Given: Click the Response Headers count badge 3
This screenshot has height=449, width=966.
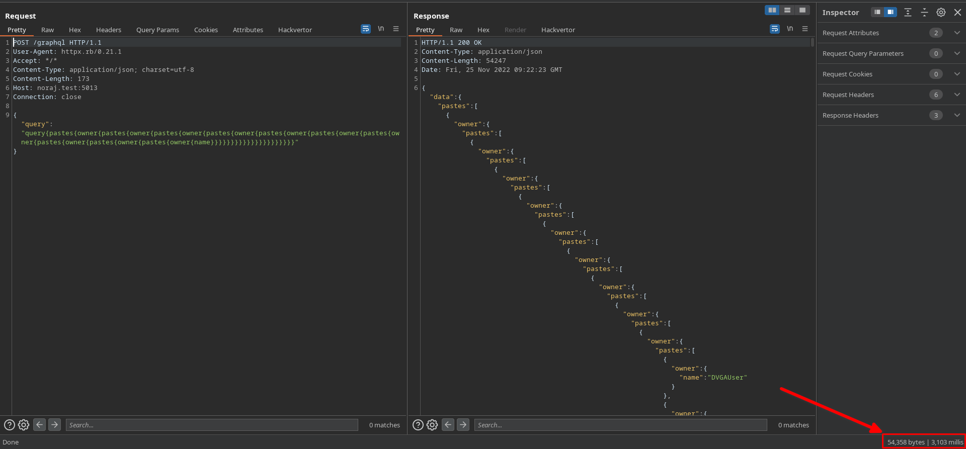Looking at the screenshot, I should click(x=936, y=115).
